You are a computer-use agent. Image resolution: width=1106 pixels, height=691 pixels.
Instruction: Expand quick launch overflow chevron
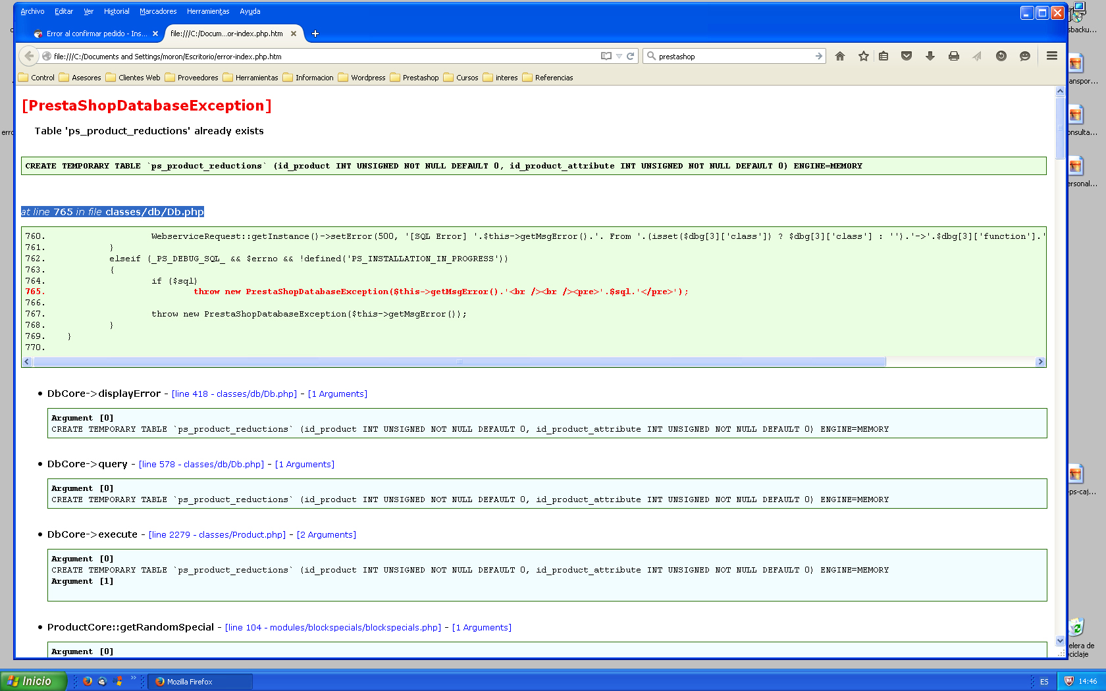point(134,678)
